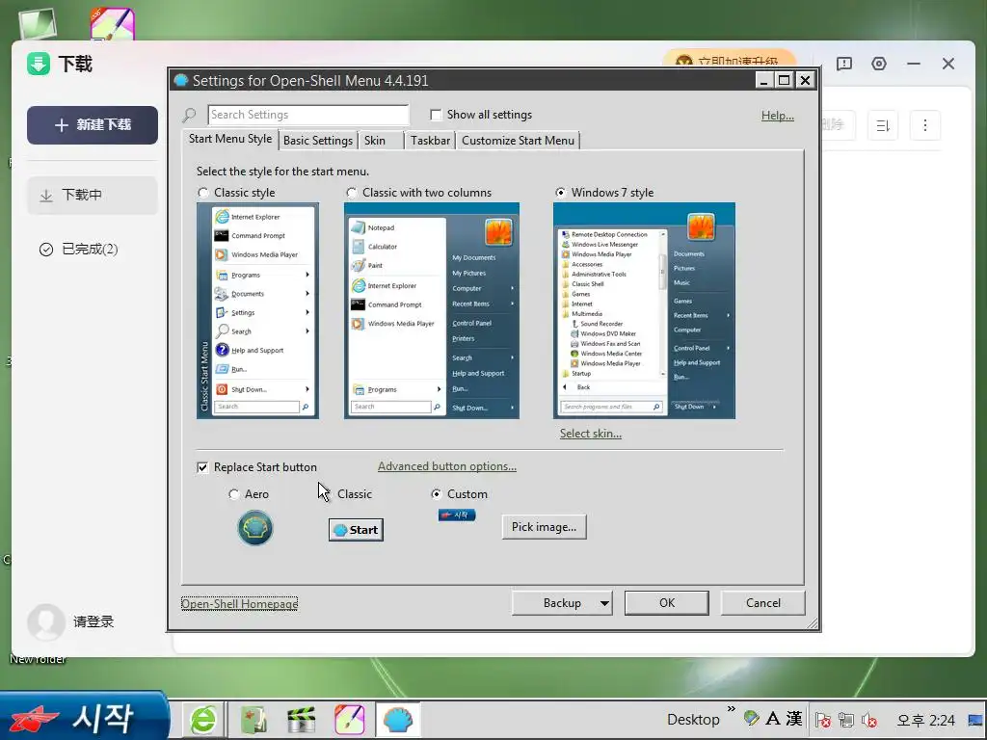Open the notebook app icon on taskbar
This screenshot has width=987, height=740.
[253, 719]
